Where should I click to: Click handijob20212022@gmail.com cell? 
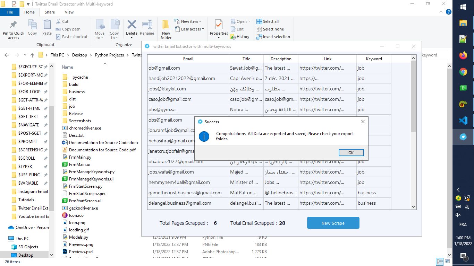click(x=188, y=78)
